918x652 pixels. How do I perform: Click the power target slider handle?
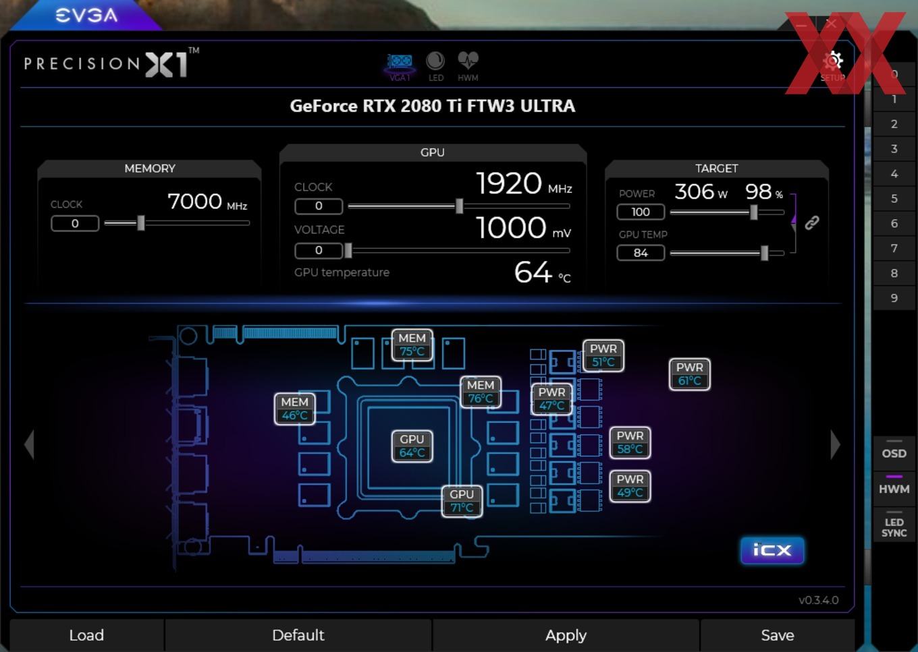click(754, 212)
